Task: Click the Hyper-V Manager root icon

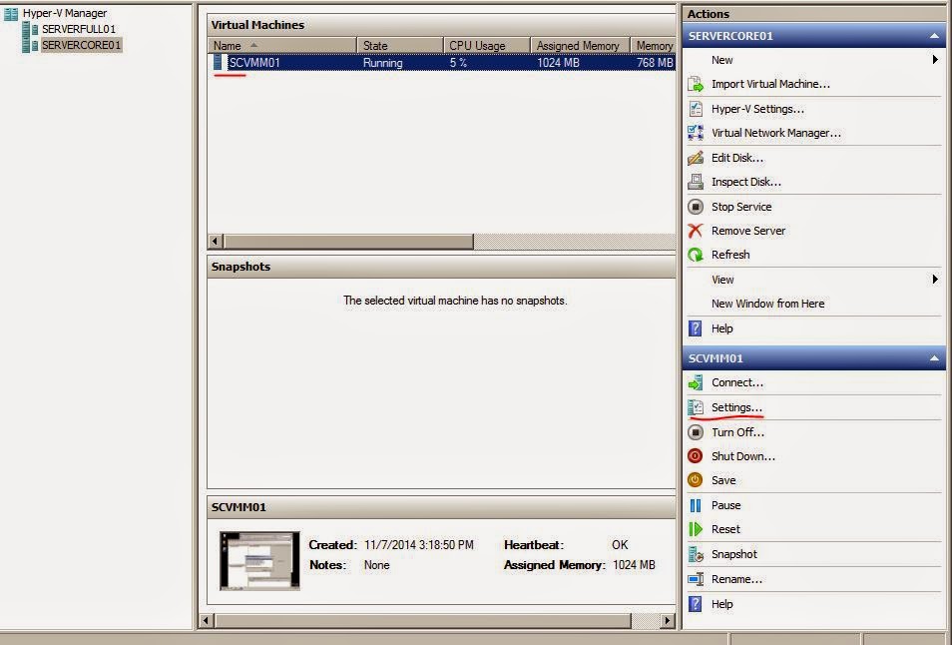Action: (x=11, y=13)
